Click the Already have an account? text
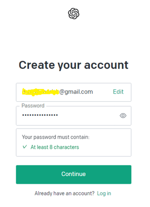Viewport: 150px width, 207px height. (x=64, y=194)
